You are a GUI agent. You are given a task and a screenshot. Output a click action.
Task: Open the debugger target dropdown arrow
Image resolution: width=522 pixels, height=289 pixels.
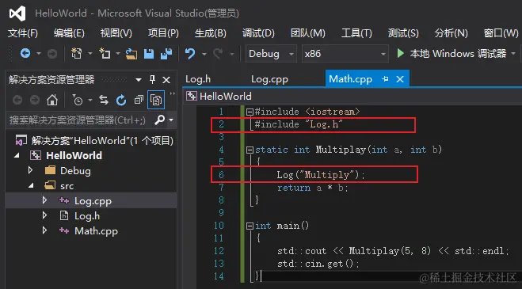pyautogui.click(x=513, y=54)
